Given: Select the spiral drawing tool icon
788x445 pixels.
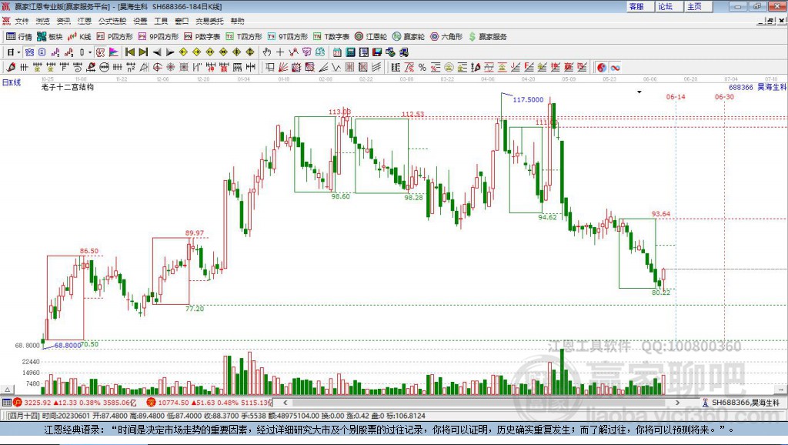Looking at the screenshot, I should (77, 68).
